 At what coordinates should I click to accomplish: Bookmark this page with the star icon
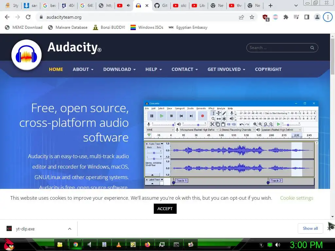(x=252, y=17)
